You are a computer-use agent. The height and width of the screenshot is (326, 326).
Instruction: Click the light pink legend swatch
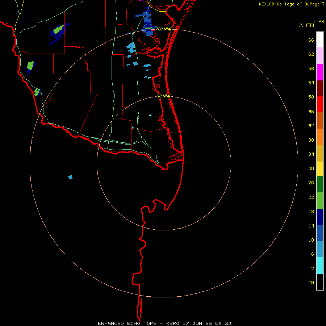click(320, 55)
